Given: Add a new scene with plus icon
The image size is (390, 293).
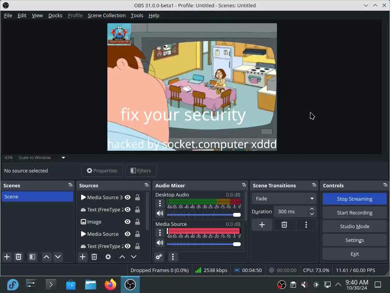Looking at the screenshot, I should [7, 257].
